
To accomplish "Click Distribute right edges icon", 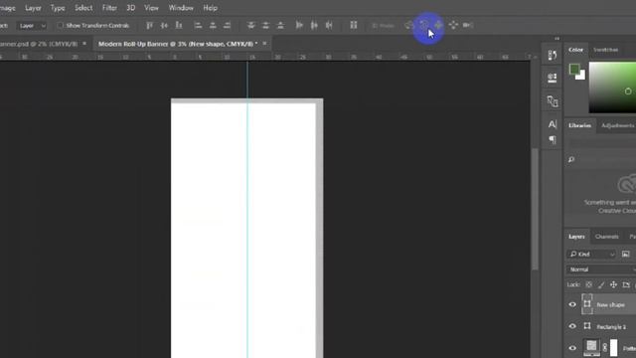I will point(329,25).
